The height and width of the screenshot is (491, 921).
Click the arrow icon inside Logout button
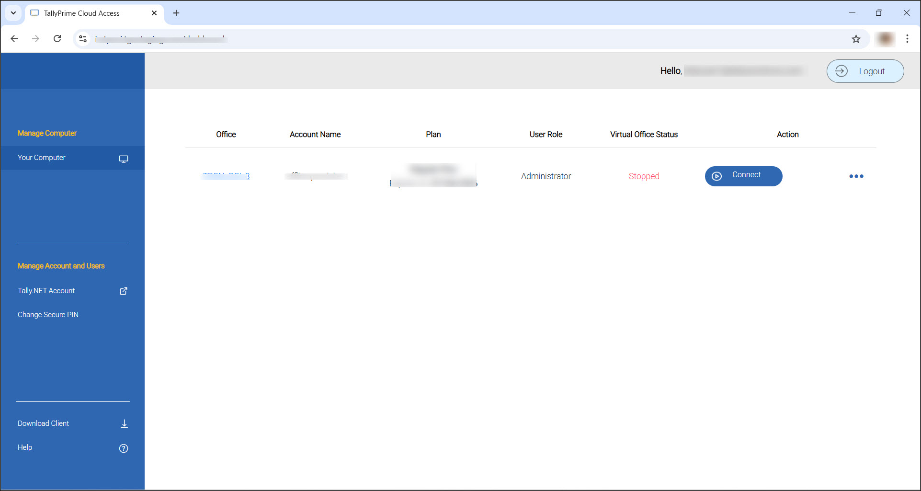pos(841,71)
